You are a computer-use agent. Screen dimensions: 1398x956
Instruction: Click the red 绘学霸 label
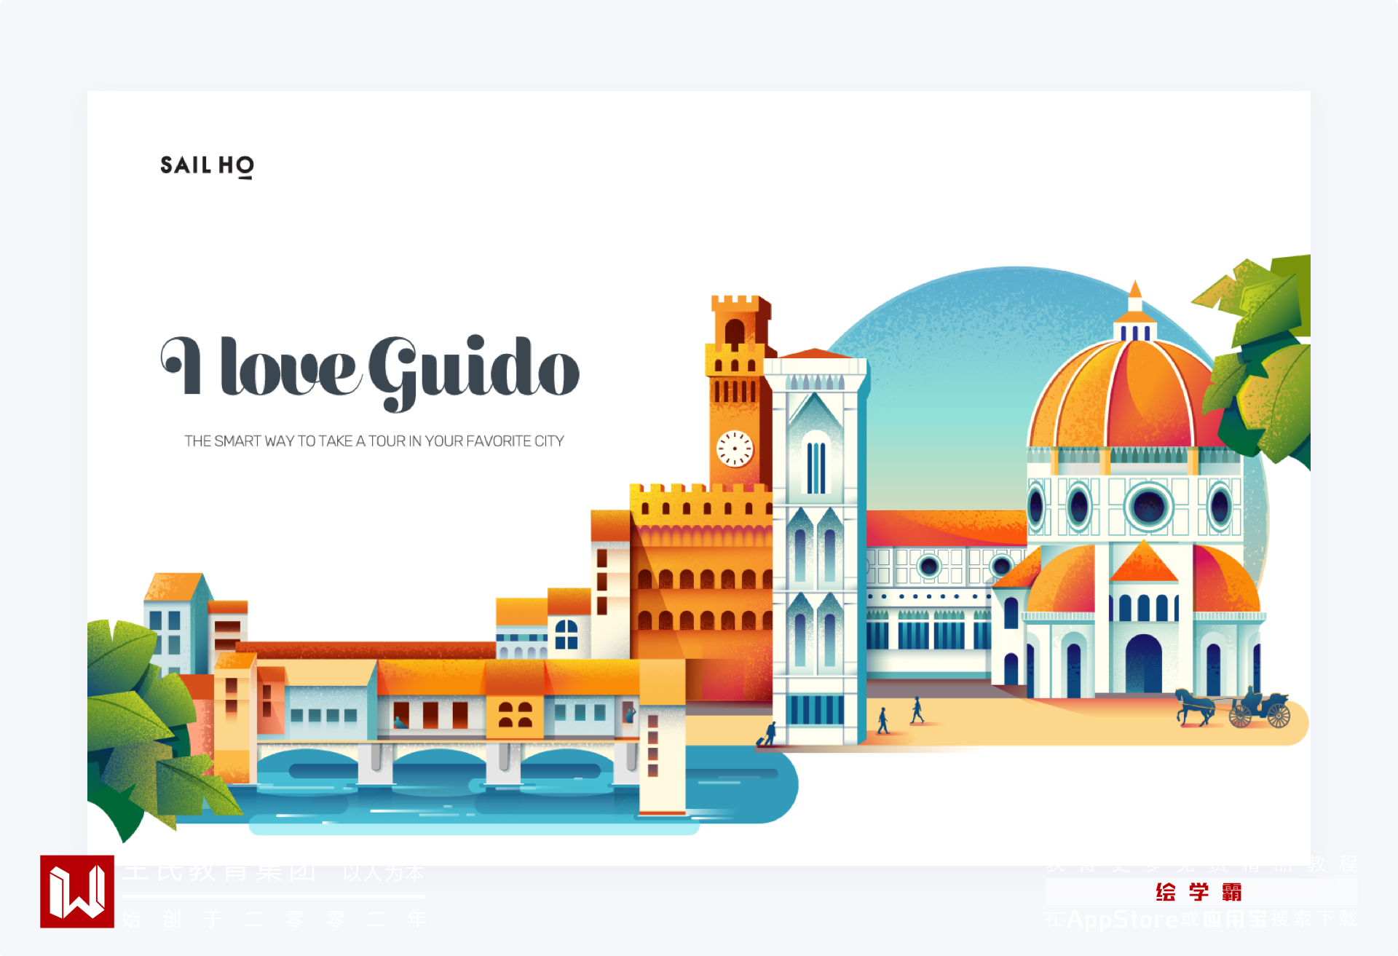1198,892
